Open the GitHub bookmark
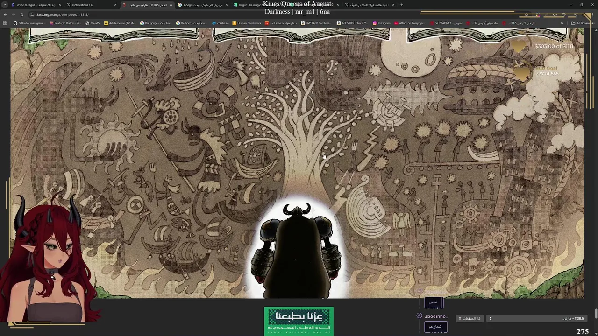 (x=30, y=23)
